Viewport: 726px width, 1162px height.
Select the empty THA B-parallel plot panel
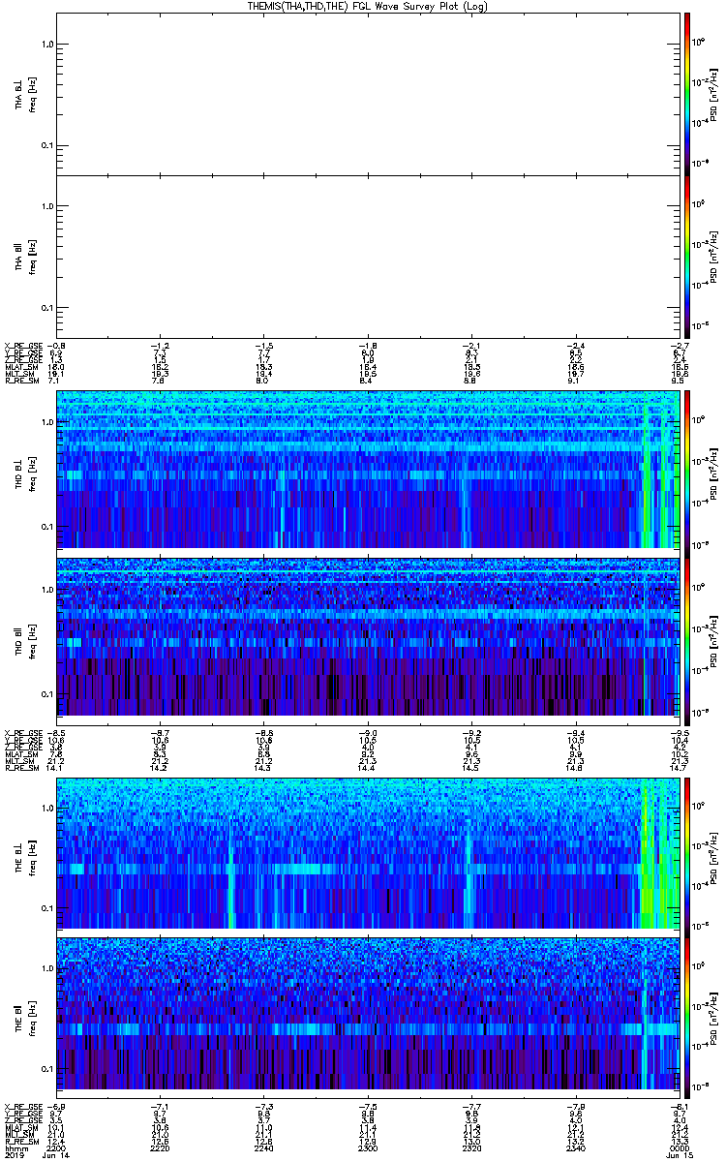pos(368,257)
